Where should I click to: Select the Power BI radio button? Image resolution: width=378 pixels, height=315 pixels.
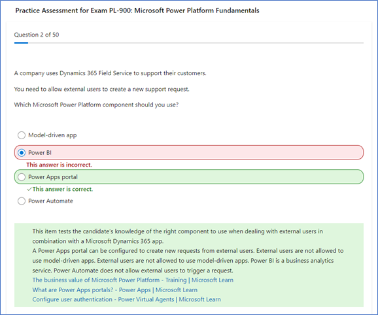point(22,153)
